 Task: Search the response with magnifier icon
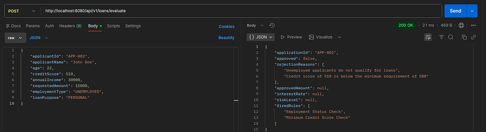tap(451, 37)
